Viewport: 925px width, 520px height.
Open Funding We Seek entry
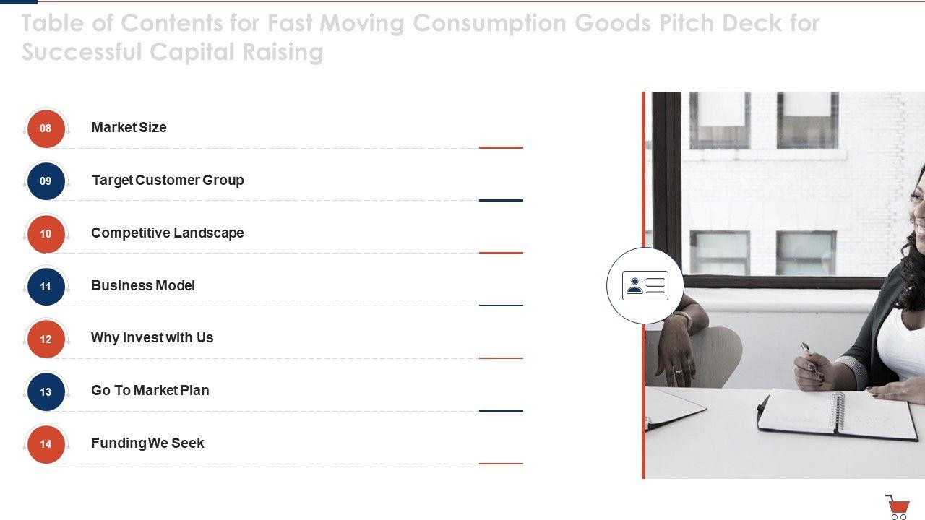point(147,443)
